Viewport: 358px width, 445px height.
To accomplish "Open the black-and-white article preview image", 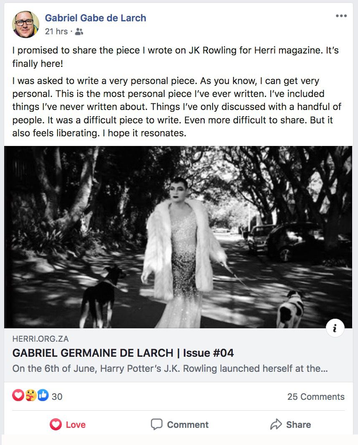I will [x=178, y=237].
